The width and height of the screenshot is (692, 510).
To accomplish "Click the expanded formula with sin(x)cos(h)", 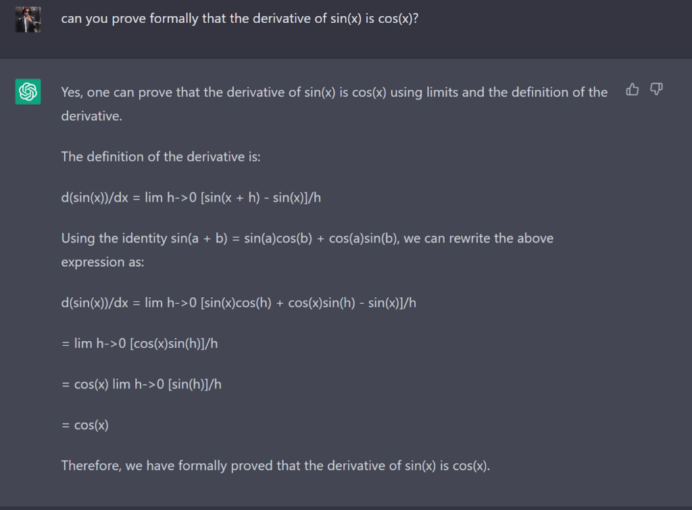I will tap(239, 303).
